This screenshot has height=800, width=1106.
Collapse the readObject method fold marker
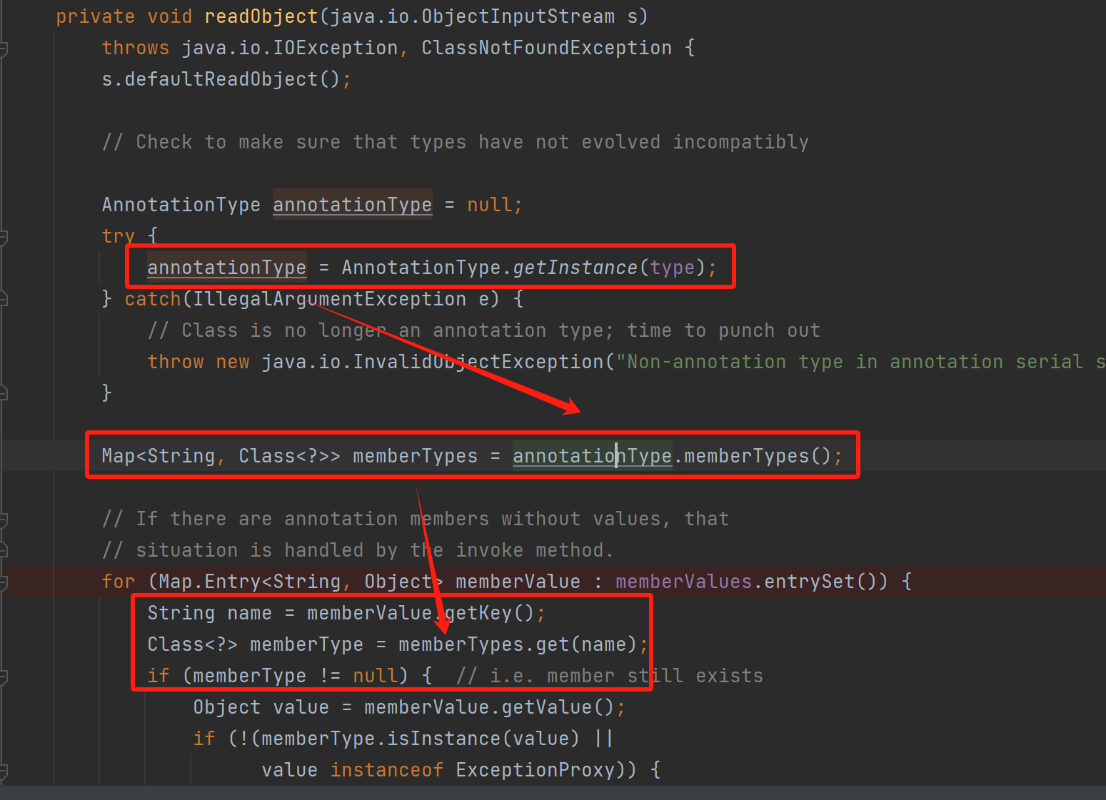click(x=4, y=49)
